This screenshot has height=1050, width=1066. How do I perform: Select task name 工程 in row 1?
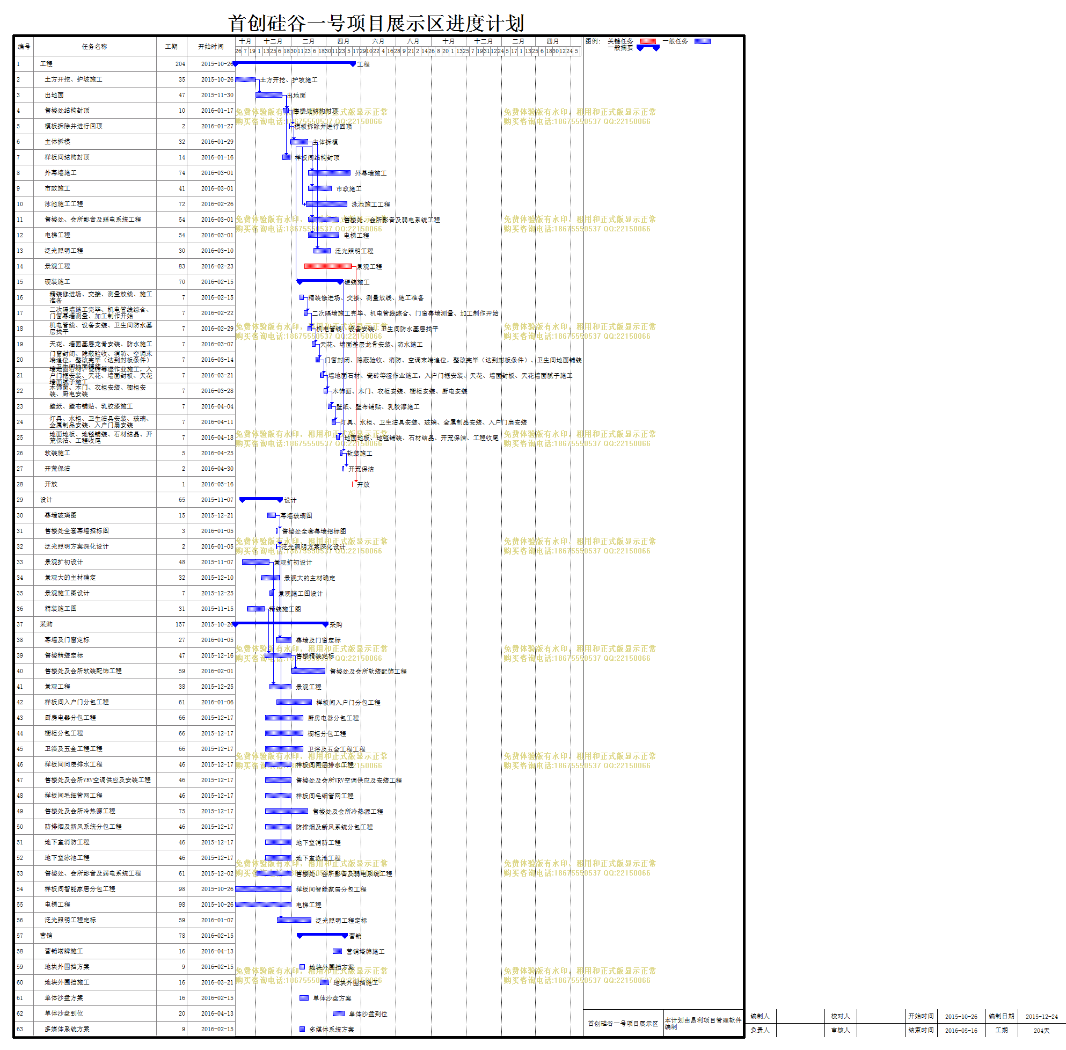pyautogui.click(x=46, y=64)
